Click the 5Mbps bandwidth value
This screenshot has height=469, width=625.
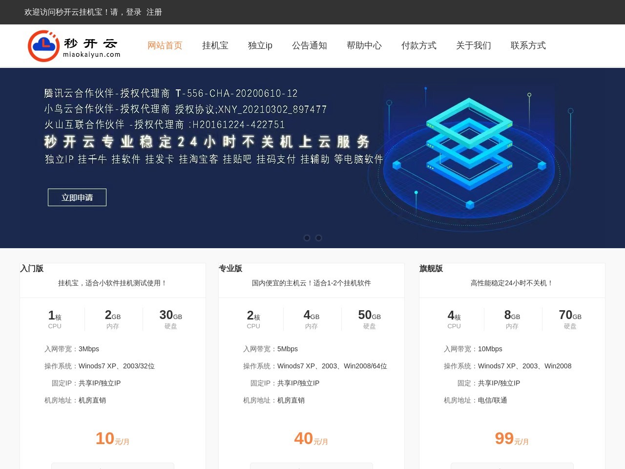(288, 349)
